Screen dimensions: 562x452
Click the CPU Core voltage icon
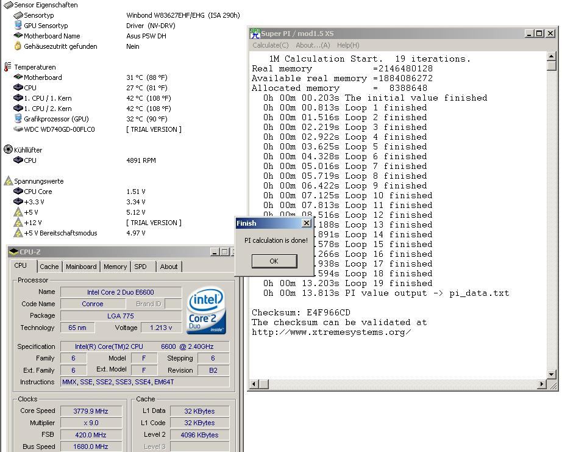[x=18, y=191]
